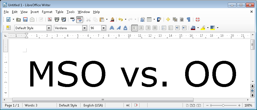Image resolution: width=257 pixels, height=110 pixels.
Task: Open the Styles and Formatting icon
Action: click(x=8, y=28)
